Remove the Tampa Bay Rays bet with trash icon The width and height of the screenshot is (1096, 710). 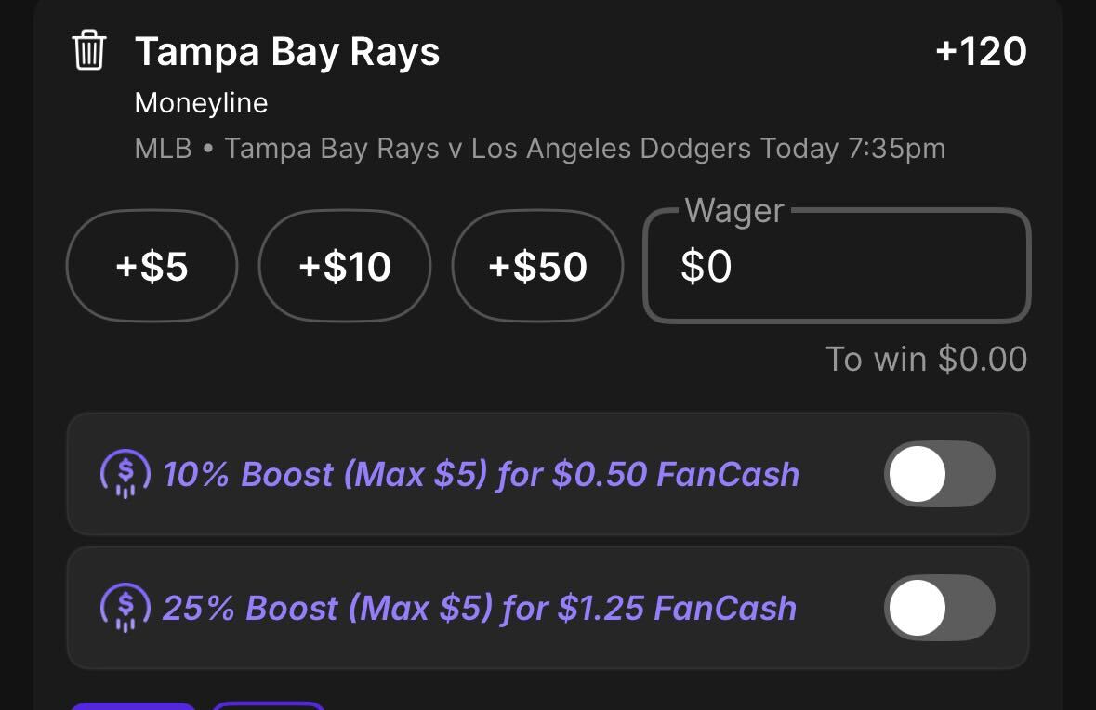pyautogui.click(x=89, y=50)
